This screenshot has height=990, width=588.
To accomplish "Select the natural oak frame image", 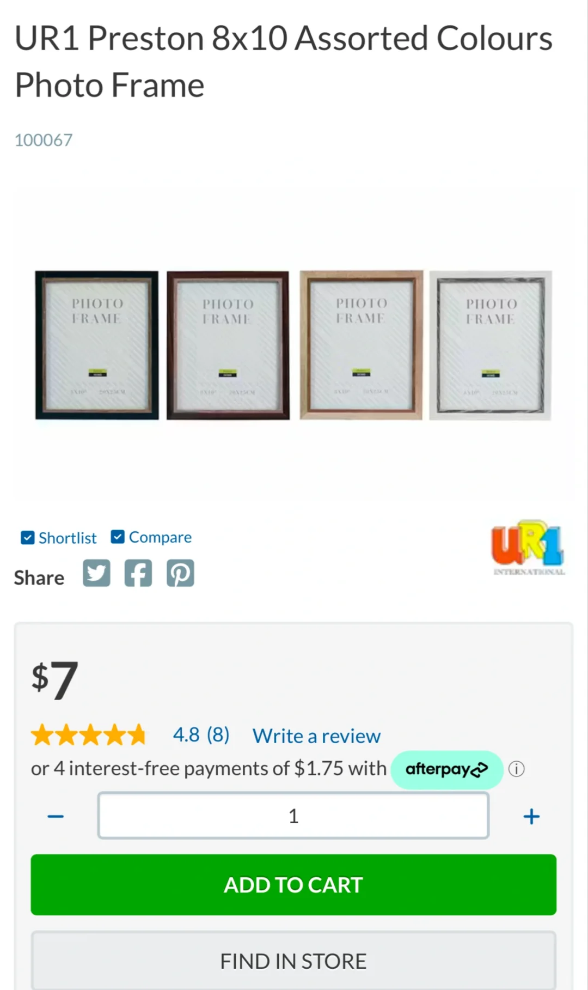I will [x=362, y=345].
